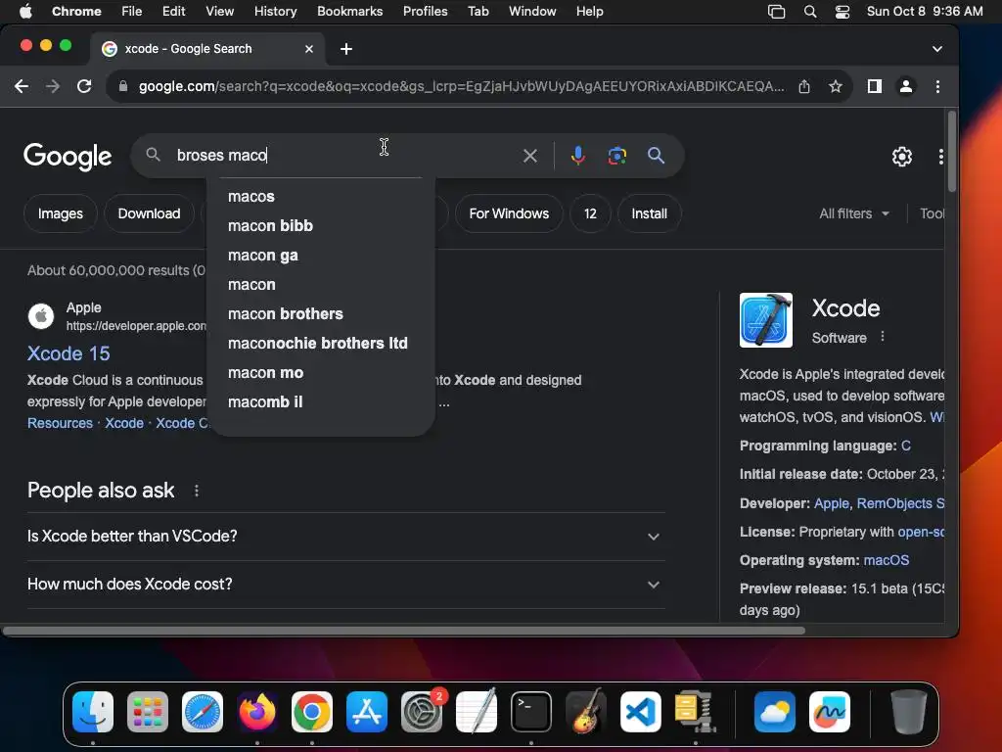1002x752 pixels.
Task: Click the Chrome address bar URL
Action: tap(461, 86)
